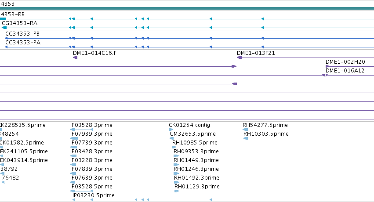
Task: Select the IP07939.3prime EST label
Action: click(91, 134)
